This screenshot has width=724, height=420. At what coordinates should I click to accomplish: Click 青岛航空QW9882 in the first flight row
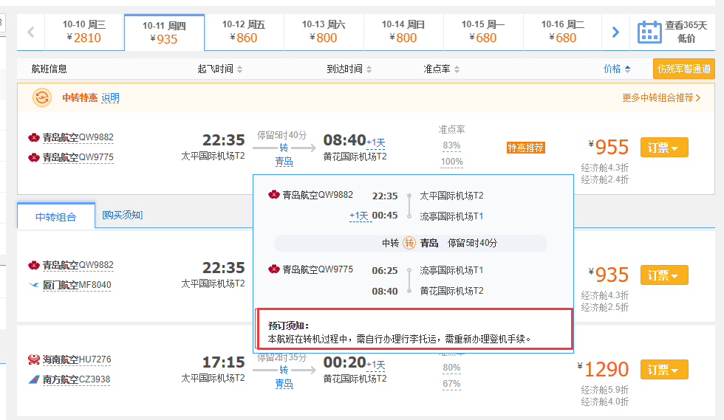[78, 137]
